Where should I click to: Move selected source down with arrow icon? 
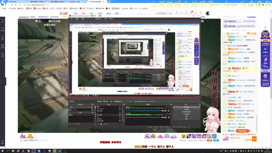coord(107,124)
